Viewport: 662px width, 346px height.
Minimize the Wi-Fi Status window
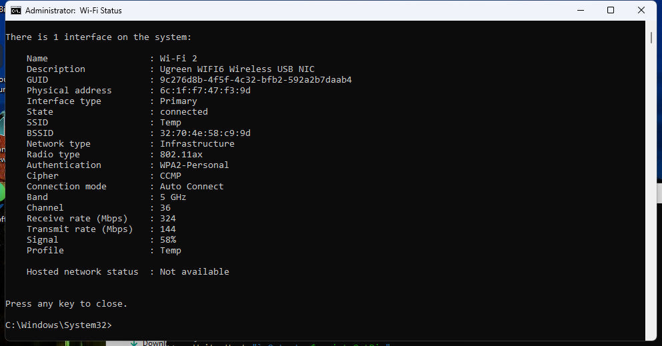point(579,11)
